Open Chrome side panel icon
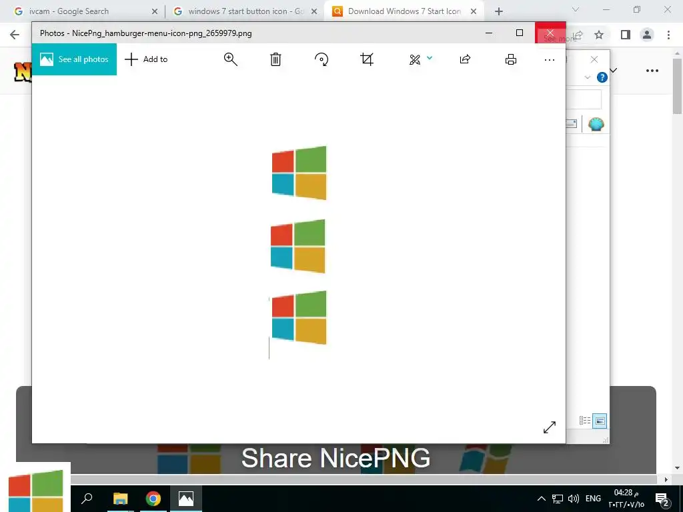This screenshot has width=683, height=512. [626, 35]
